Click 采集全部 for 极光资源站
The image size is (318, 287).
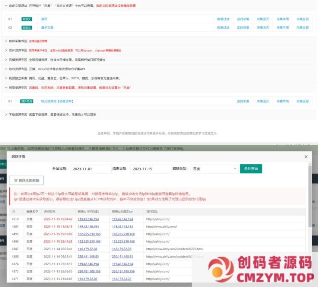click(303, 101)
